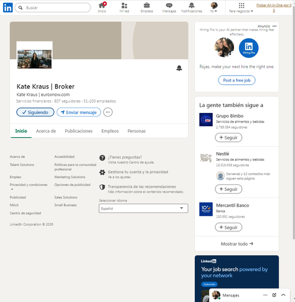Viewport: 295px width, 302px height.
Task: Follow Mercantil Banco with Seguir
Action: pos(229,227)
